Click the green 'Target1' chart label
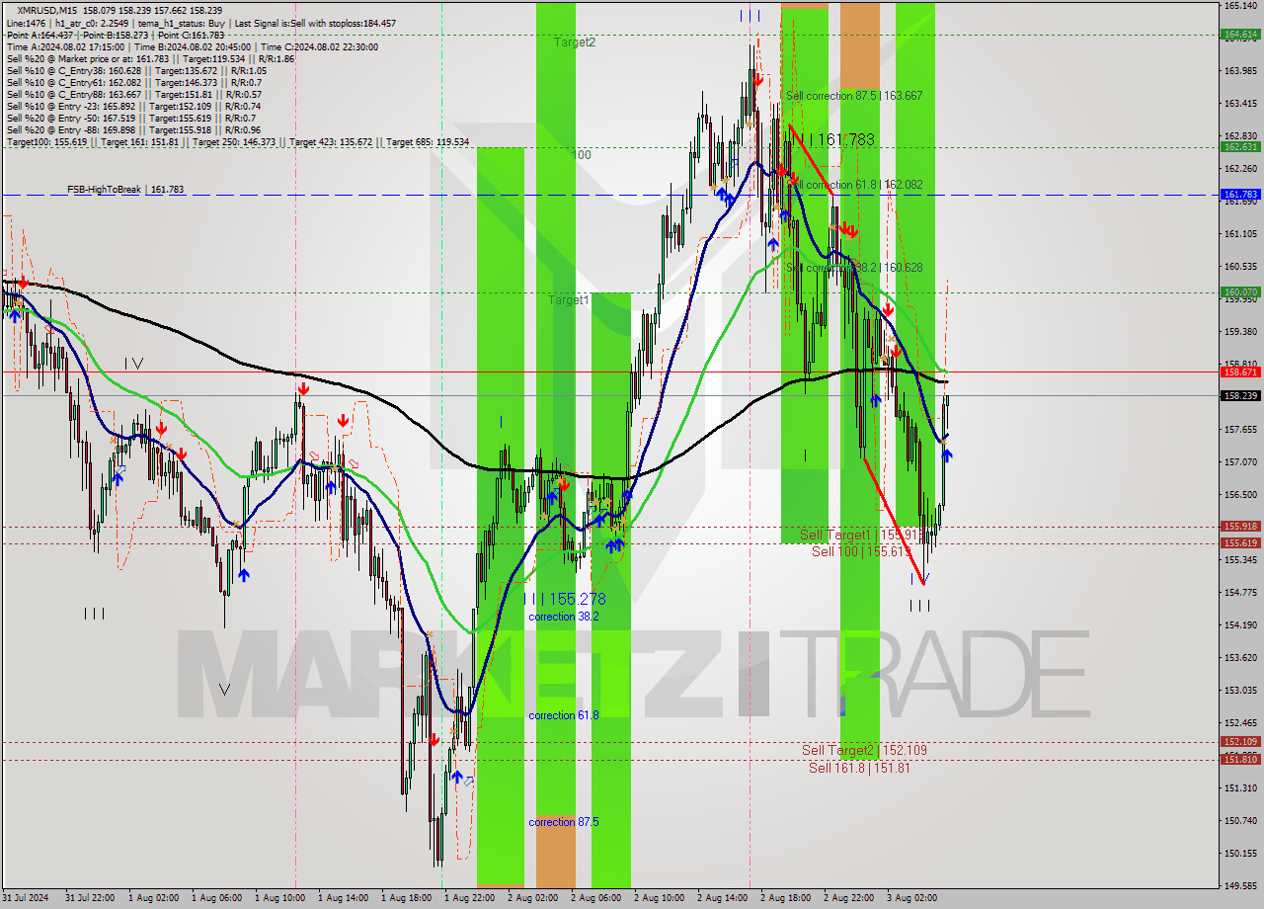The width and height of the screenshot is (1264, 909). [569, 299]
